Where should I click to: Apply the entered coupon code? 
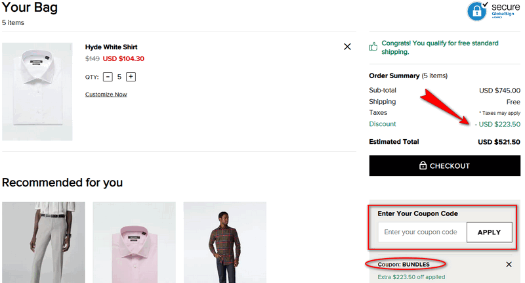(489, 232)
